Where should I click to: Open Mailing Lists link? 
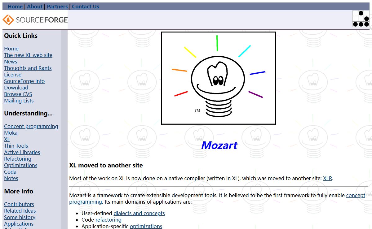(x=19, y=101)
